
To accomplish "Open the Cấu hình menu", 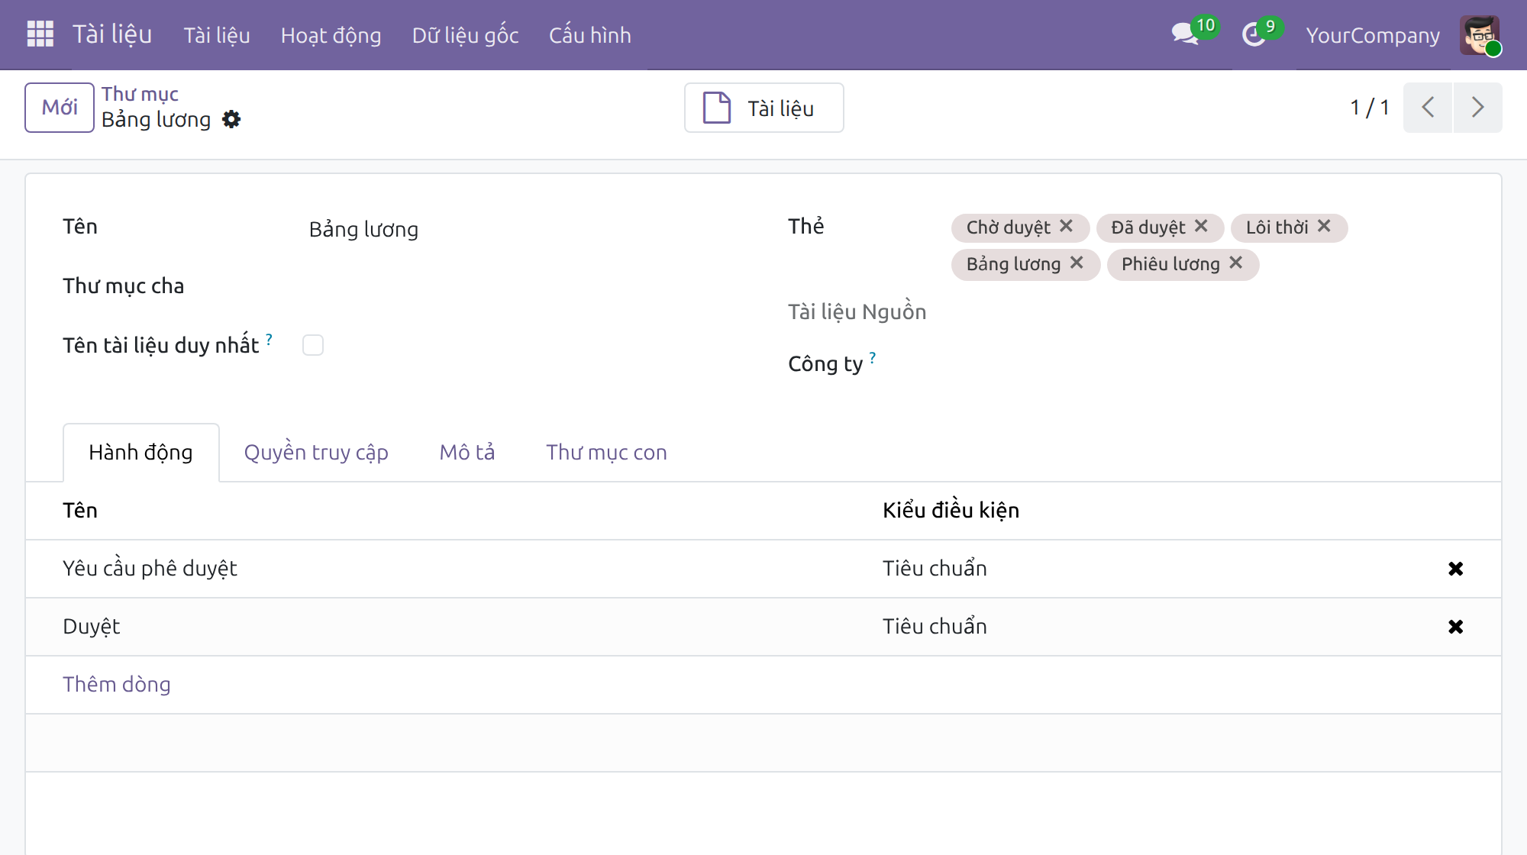I will coord(590,35).
